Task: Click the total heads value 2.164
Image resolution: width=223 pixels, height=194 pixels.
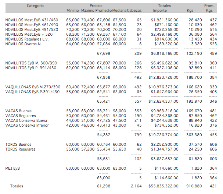Action: 135,186
